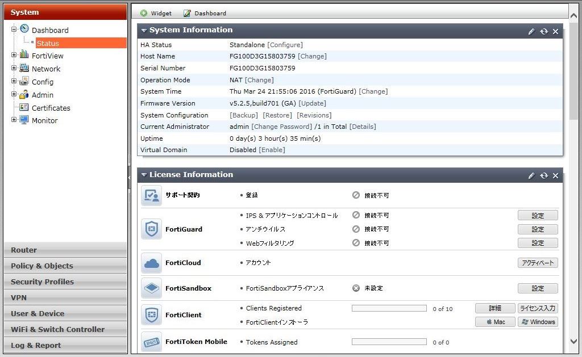Collapse the Dashboard tree node
582x357 pixels.
tap(14, 29)
